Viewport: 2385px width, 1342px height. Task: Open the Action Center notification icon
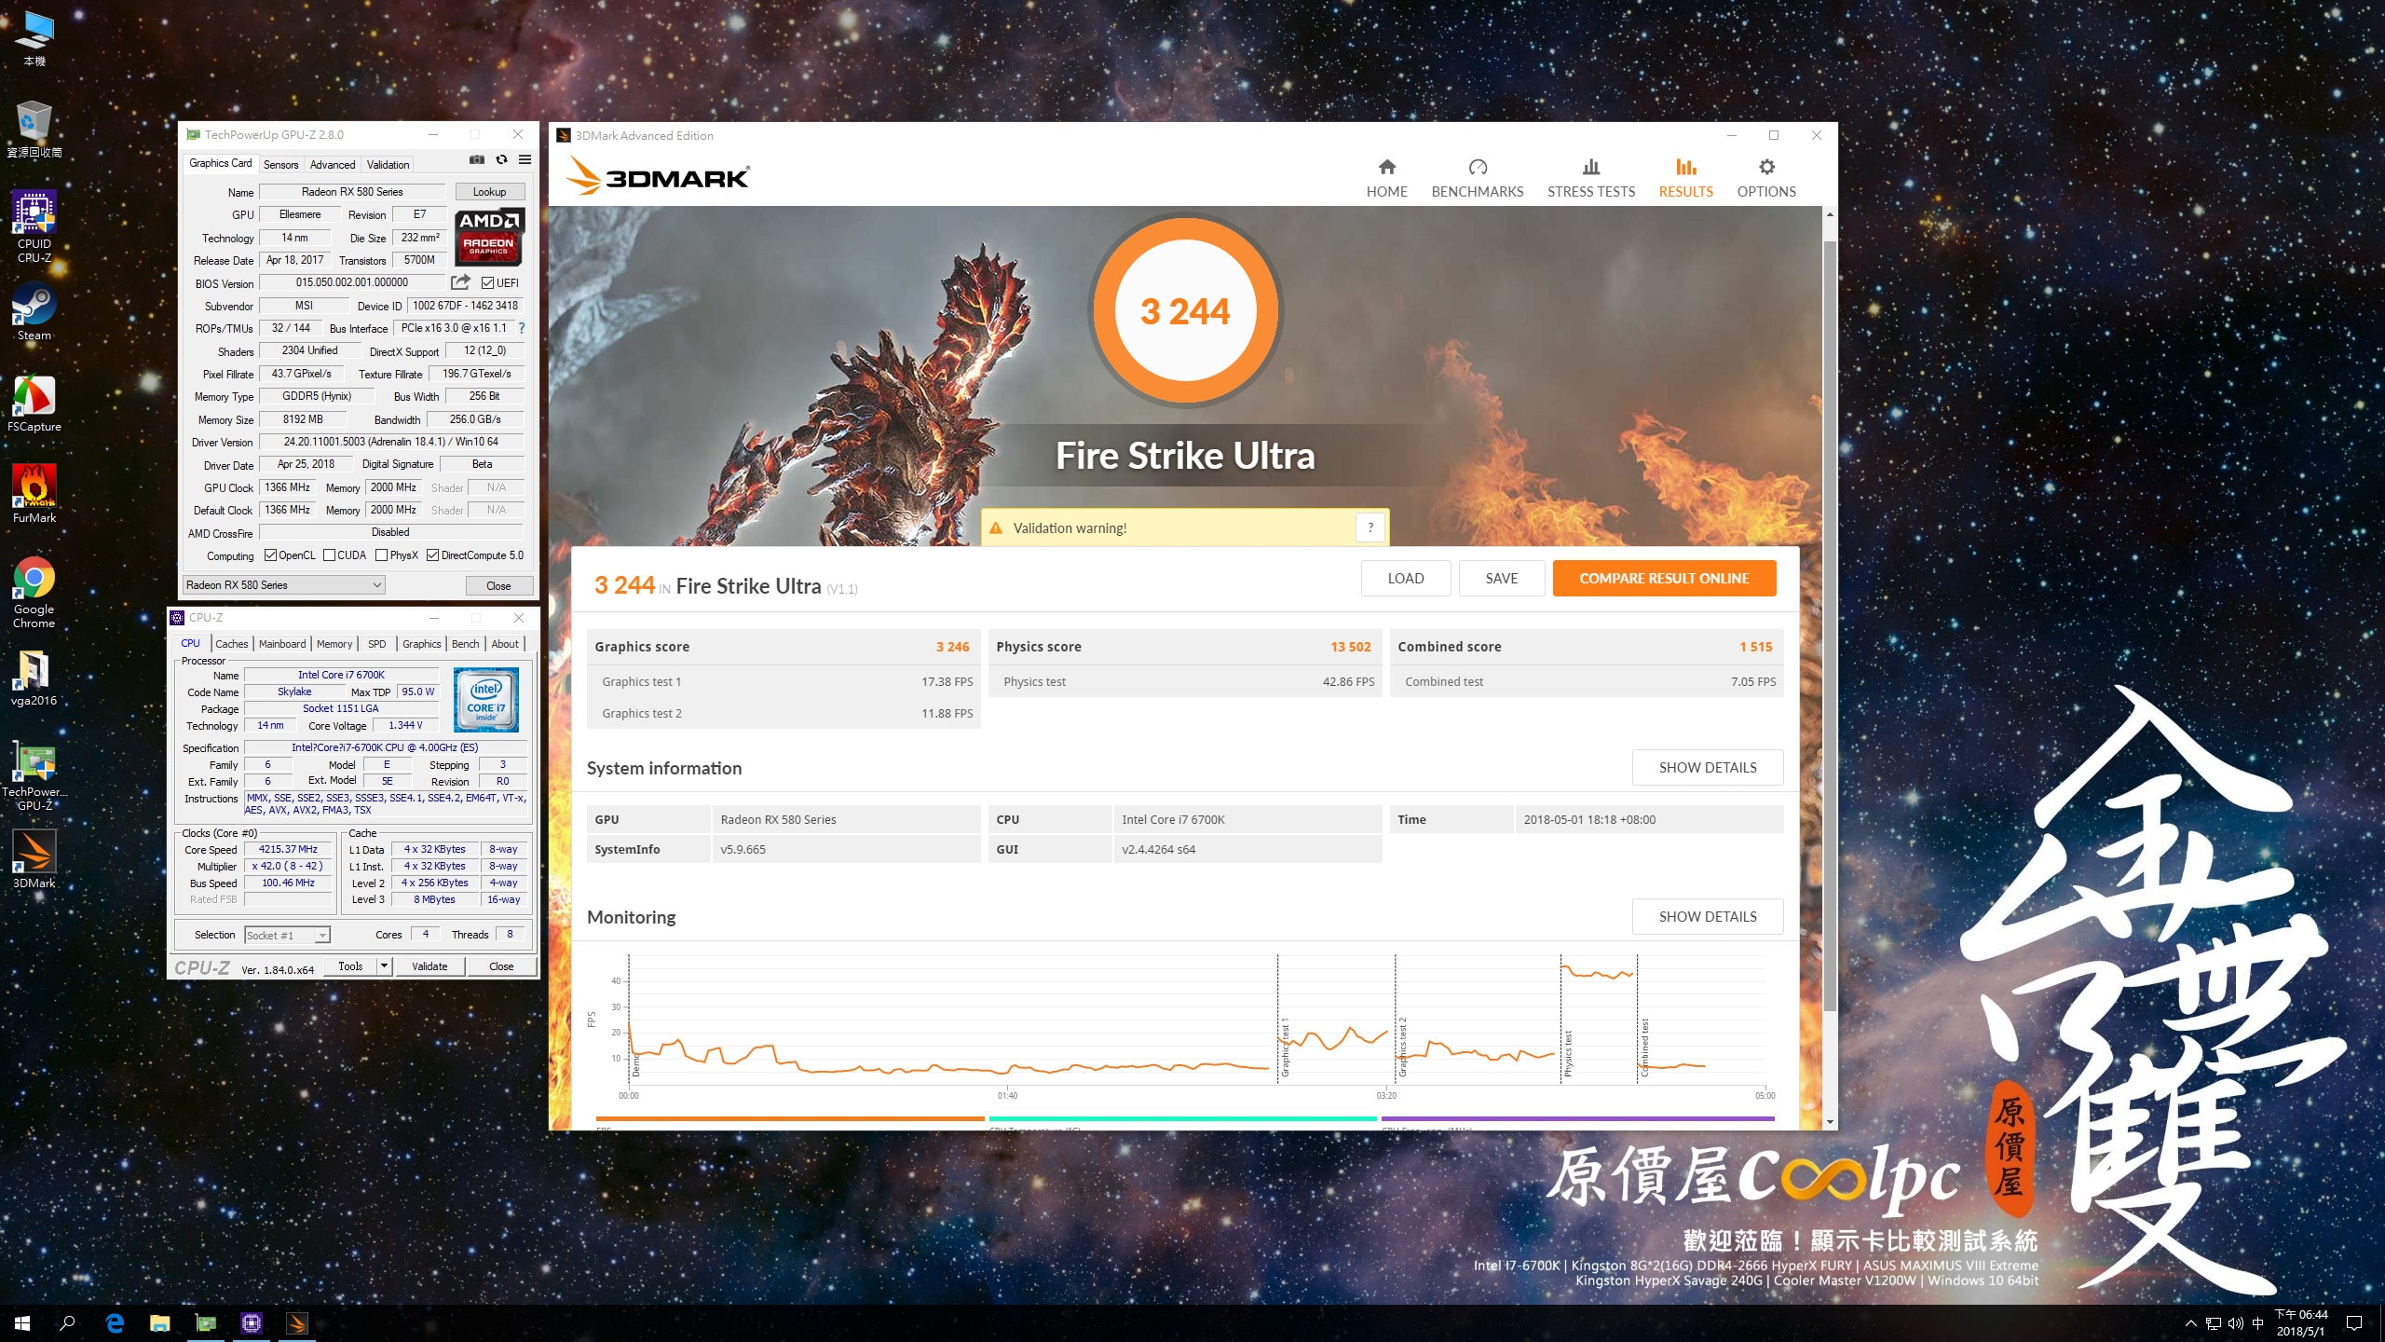pyautogui.click(x=2354, y=1323)
